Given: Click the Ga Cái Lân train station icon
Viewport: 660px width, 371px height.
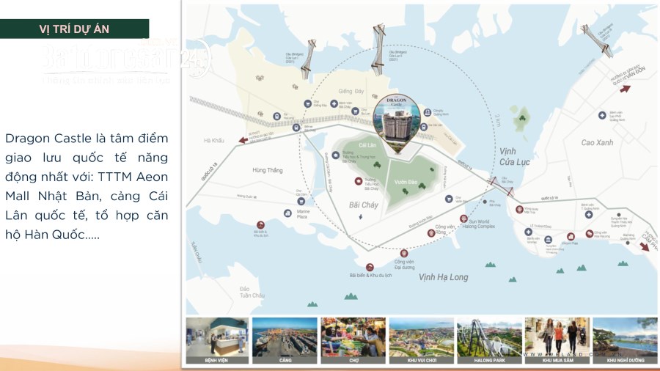Looking at the screenshot, I should (424, 127).
